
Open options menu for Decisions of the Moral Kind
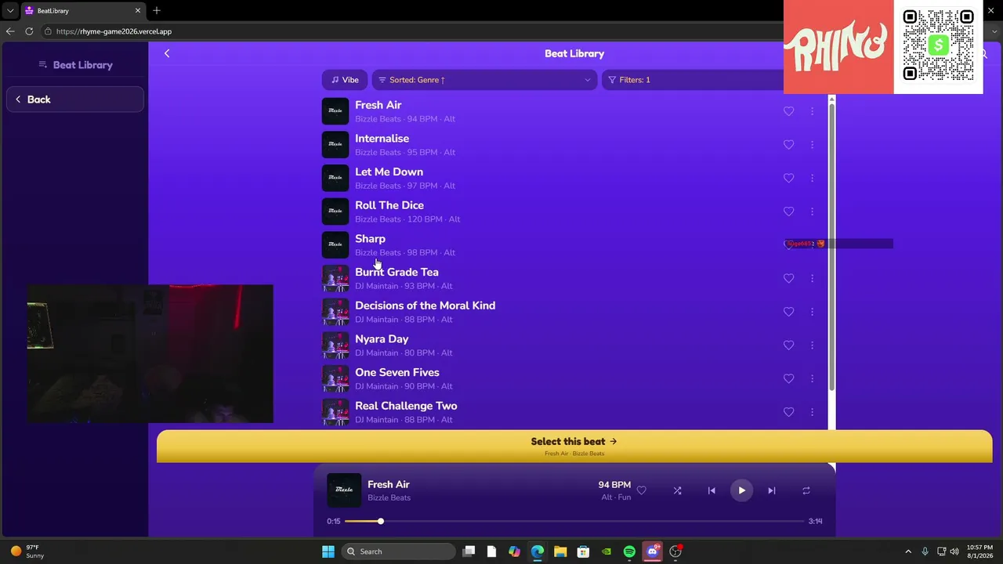click(x=812, y=312)
